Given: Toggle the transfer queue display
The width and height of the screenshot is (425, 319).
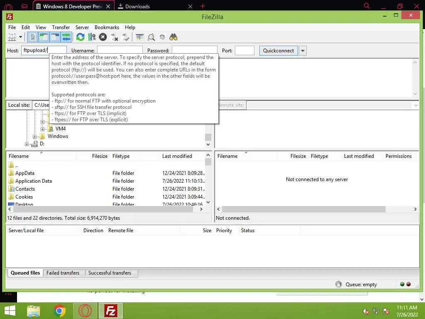Looking at the screenshot, I should [66, 37].
